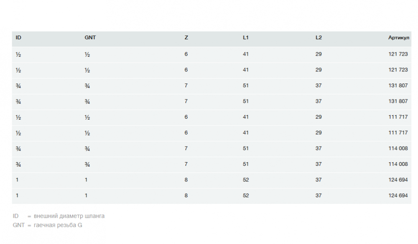Select the first article number 121 723
Viewport: 418px width, 244px height.
pyautogui.click(x=398, y=54)
